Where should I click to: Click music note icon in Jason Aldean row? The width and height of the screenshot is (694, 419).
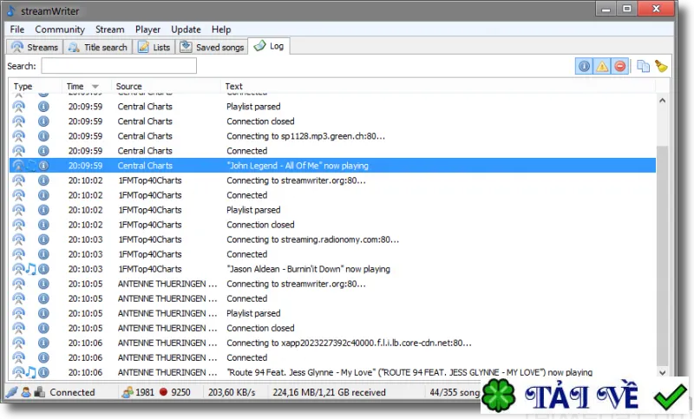(x=30, y=269)
